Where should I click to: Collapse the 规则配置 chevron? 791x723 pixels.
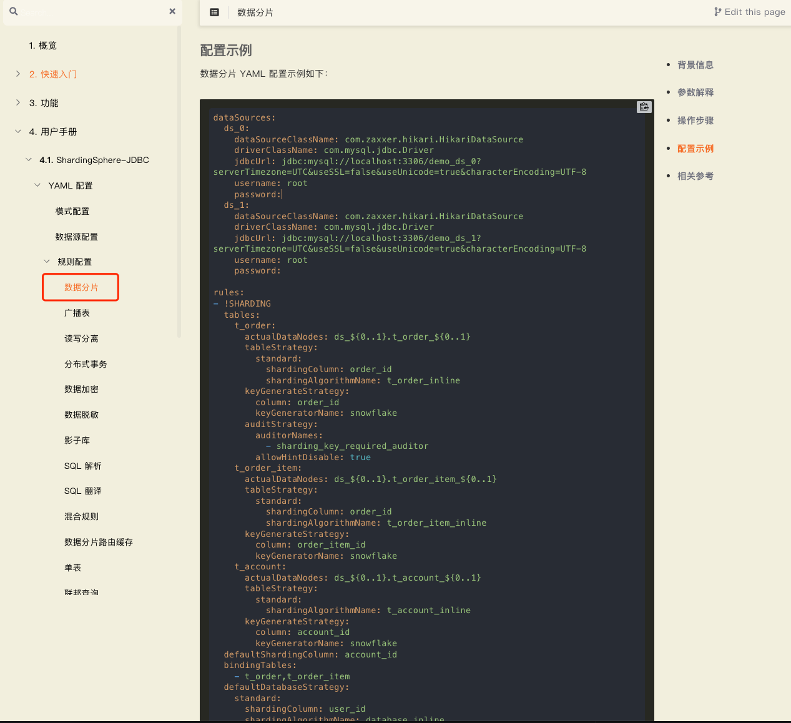[x=47, y=262]
